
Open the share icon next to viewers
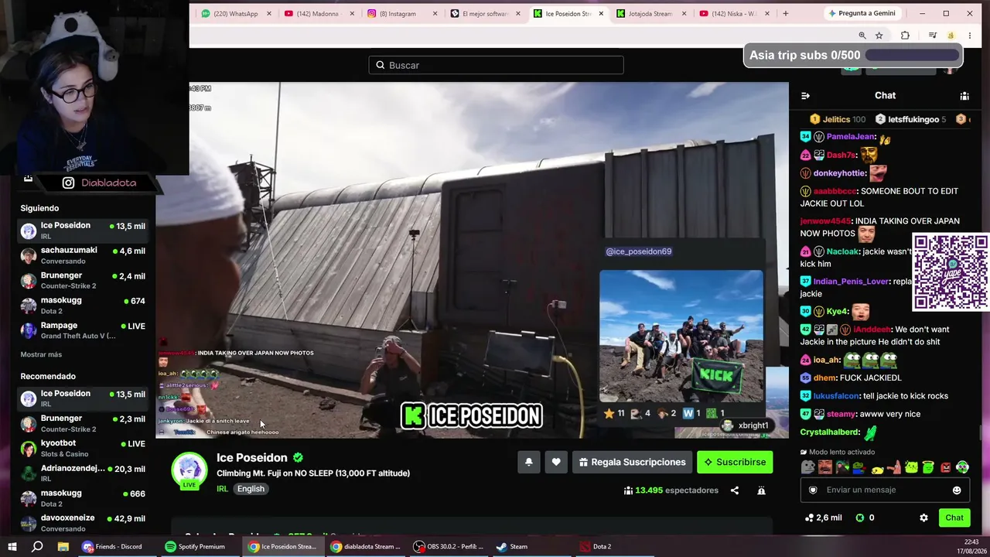point(735,490)
